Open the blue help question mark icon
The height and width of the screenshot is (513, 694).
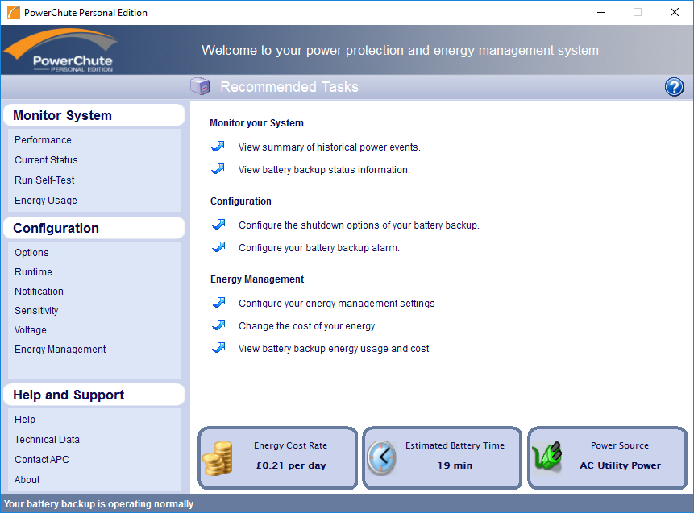coord(674,87)
